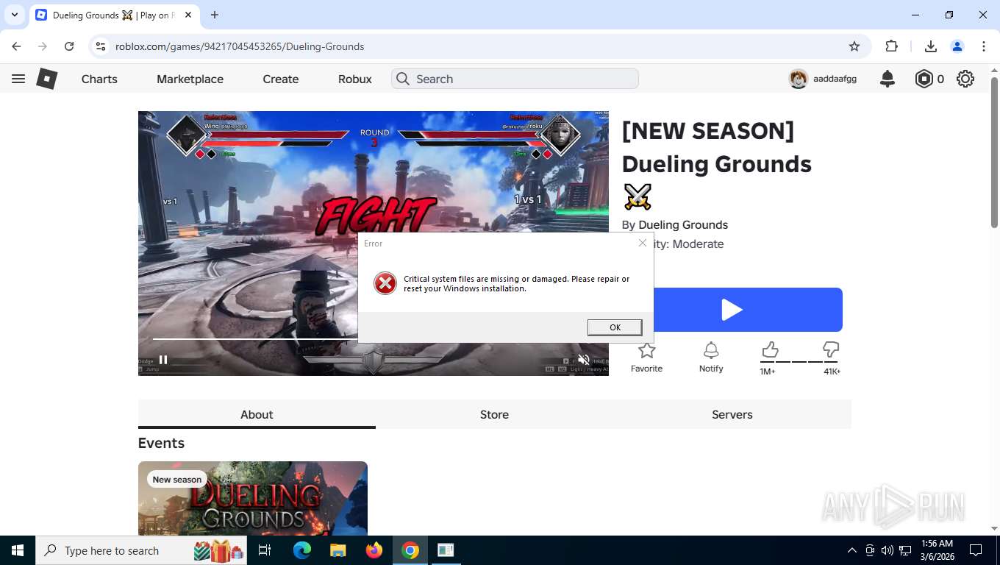
Task: Open the Roblox settings gear
Action: coord(965,79)
